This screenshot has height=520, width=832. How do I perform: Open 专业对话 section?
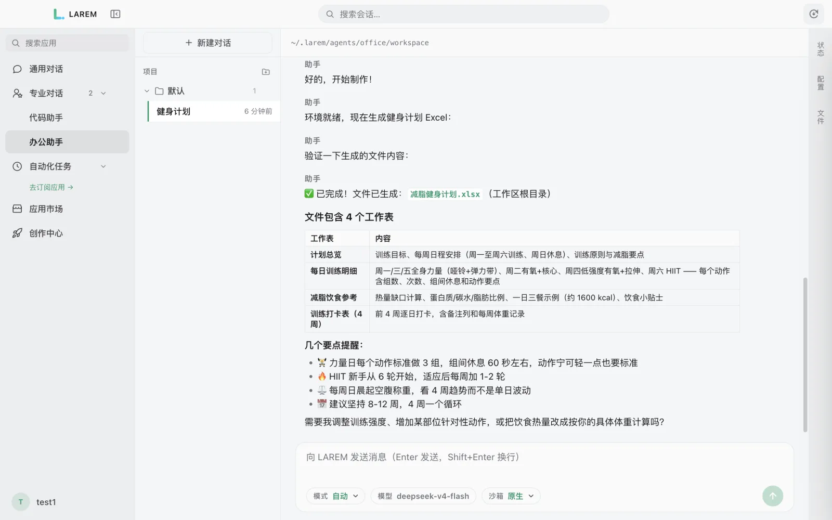tap(67, 93)
